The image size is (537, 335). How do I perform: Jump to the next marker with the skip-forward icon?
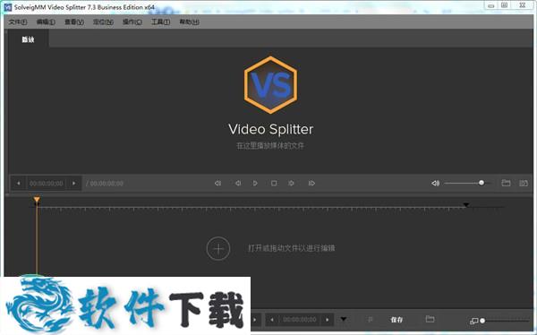[x=311, y=184]
